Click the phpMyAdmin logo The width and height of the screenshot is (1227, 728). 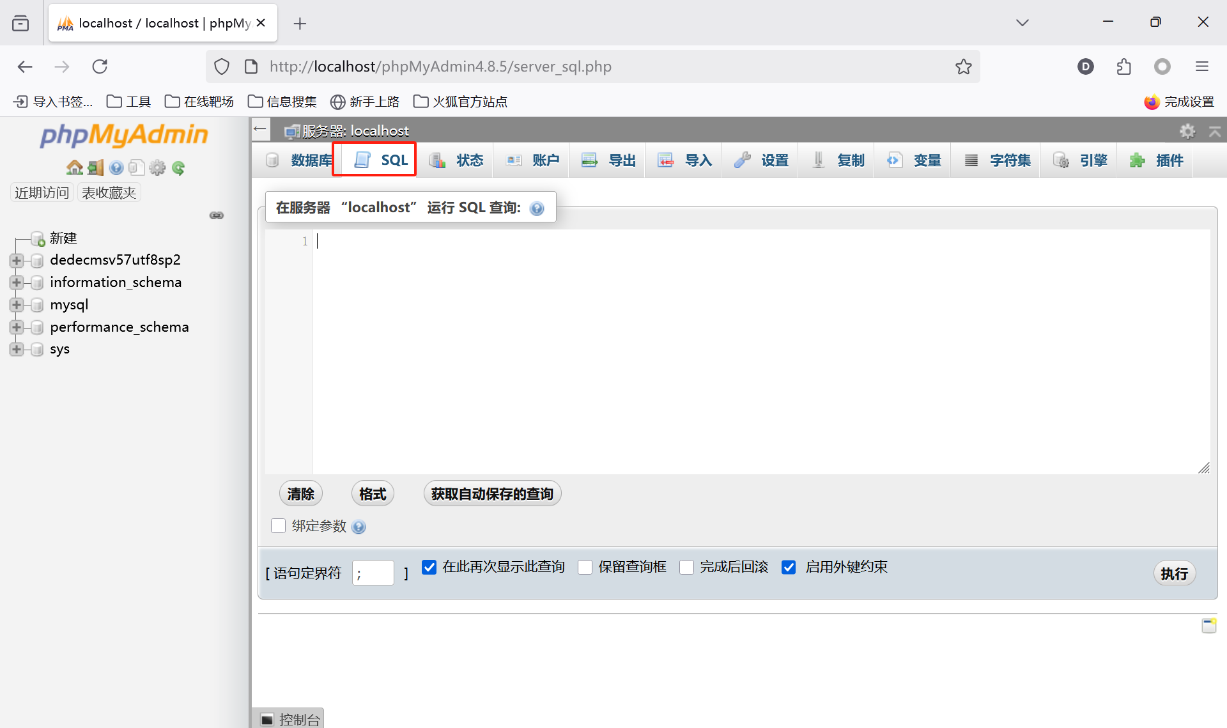click(124, 135)
